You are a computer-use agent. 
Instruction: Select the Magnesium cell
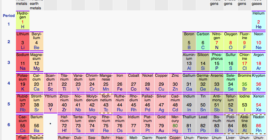[36, 62]
